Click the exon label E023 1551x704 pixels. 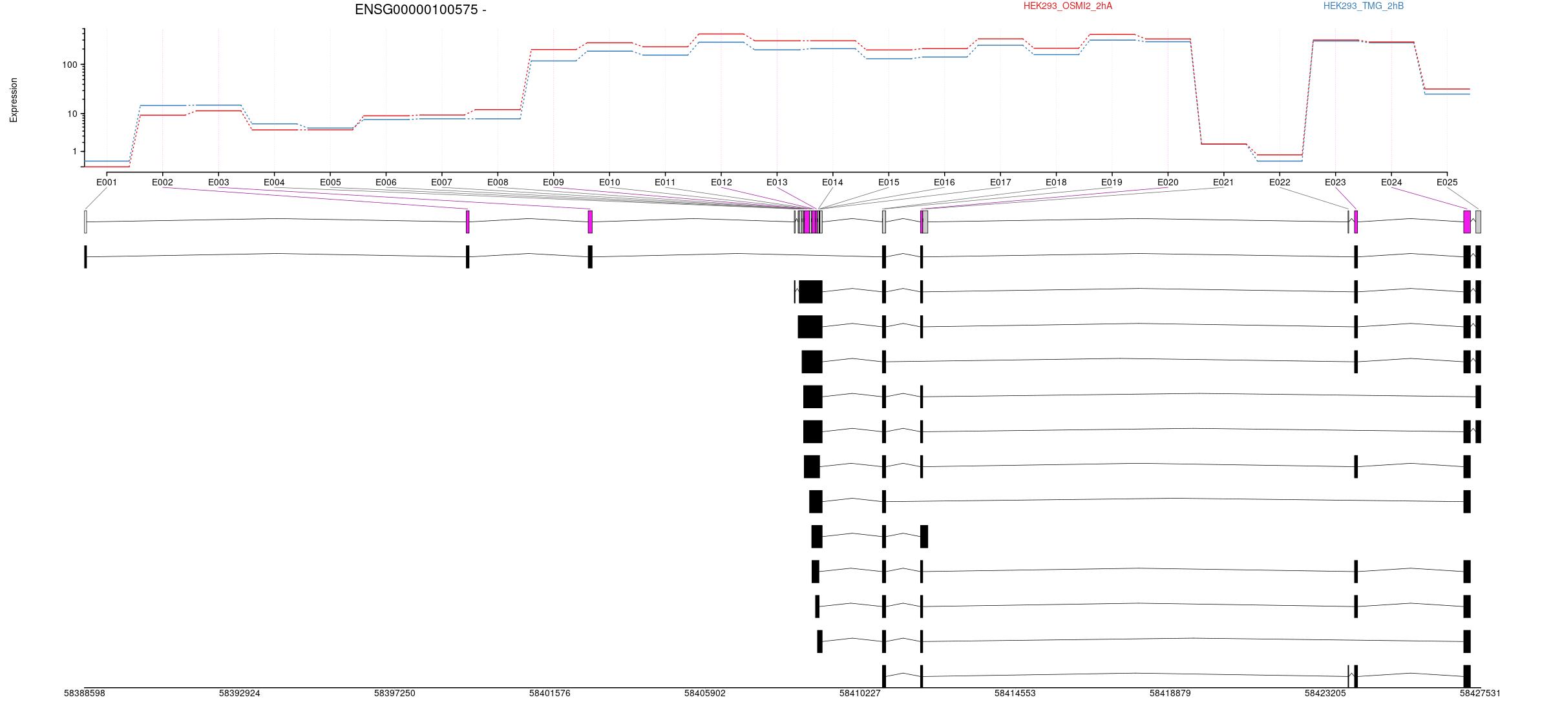pos(1335,182)
